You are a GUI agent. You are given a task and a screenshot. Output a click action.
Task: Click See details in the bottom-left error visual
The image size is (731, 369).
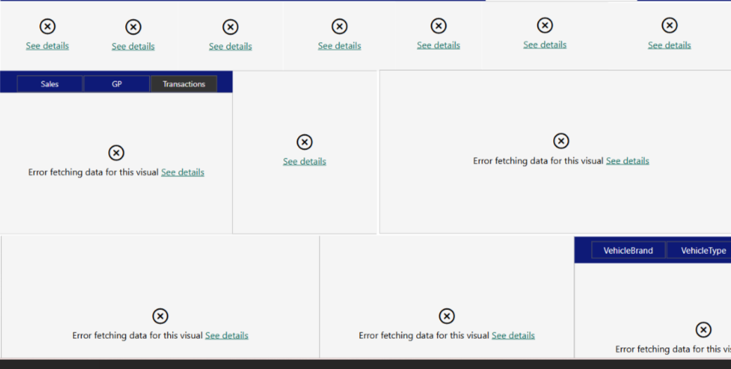226,335
